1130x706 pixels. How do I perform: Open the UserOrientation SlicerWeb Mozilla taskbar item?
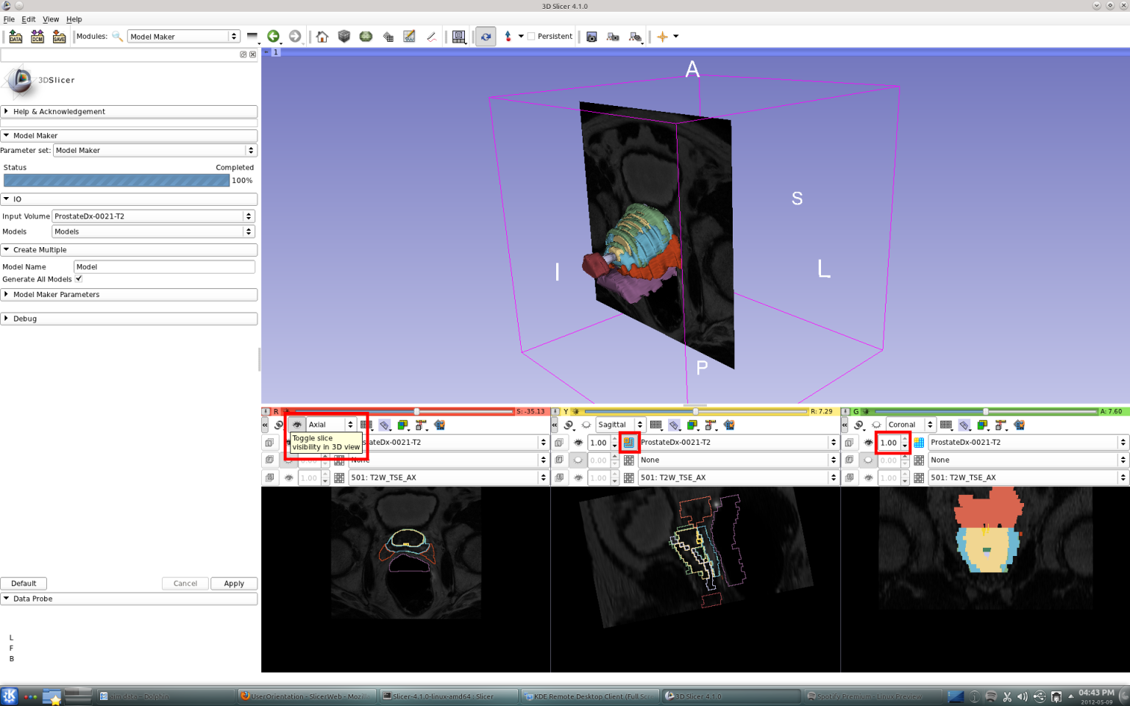(307, 696)
